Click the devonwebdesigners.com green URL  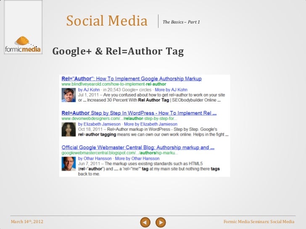pos(119,118)
